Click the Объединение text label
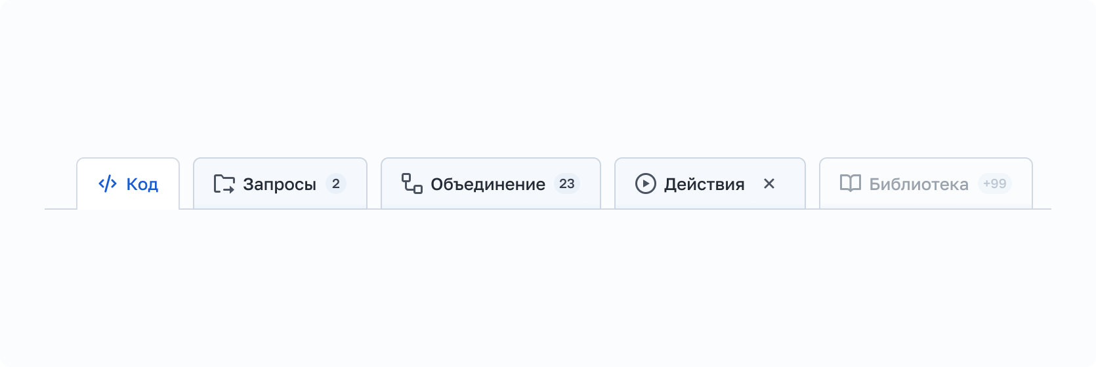Screen dimensions: 1096x367 (x=488, y=184)
